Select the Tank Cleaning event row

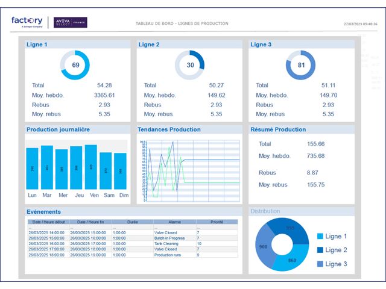tap(133, 243)
